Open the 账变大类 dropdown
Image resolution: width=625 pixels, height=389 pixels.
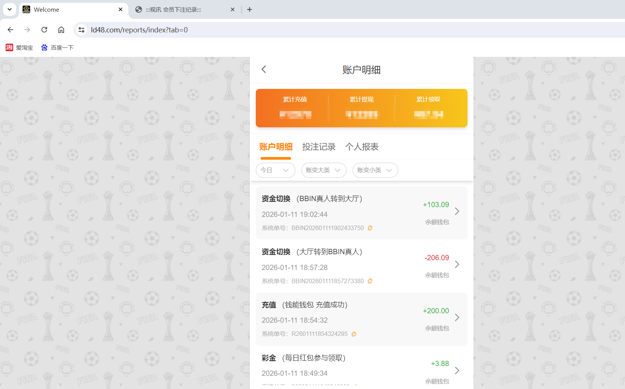[x=324, y=170]
